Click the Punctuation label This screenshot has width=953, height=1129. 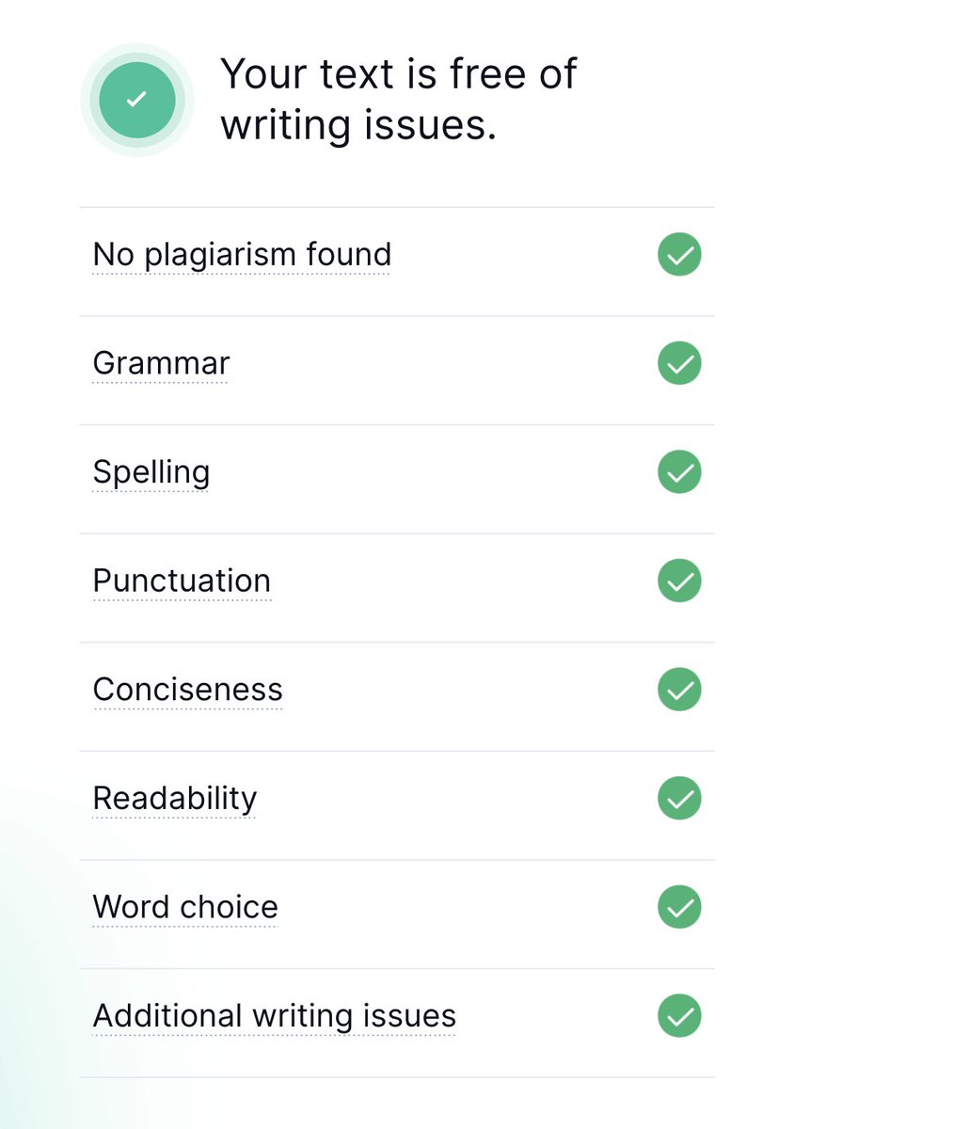point(182,580)
